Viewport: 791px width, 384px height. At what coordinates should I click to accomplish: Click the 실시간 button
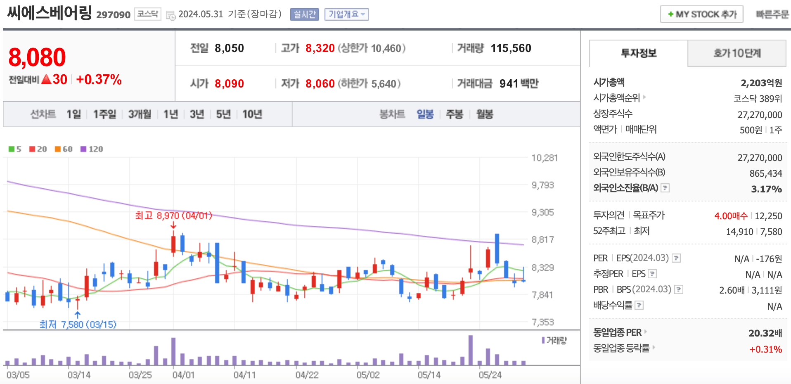305,14
